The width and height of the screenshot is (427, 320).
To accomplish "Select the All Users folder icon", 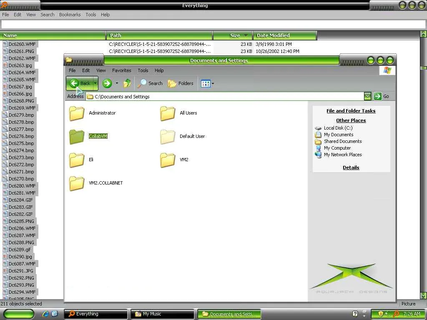I will click(x=168, y=113).
